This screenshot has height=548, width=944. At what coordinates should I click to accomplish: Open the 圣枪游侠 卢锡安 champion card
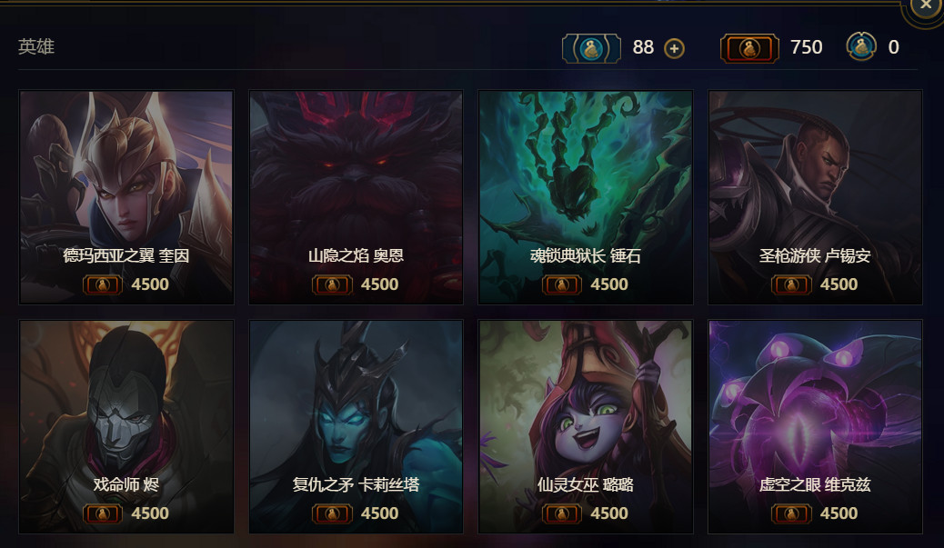pyautogui.click(x=815, y=197)
